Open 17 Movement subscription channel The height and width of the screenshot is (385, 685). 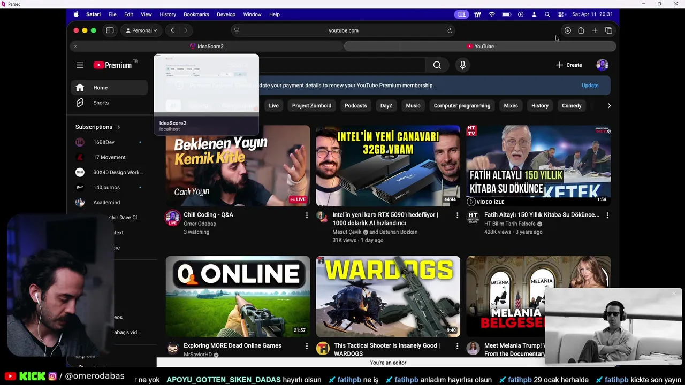109,157
